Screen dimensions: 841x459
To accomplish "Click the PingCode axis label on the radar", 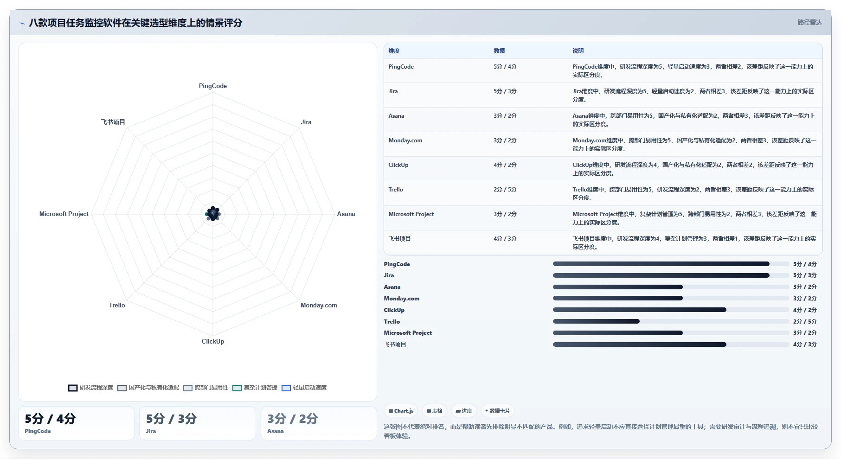I will click(213, 86).
